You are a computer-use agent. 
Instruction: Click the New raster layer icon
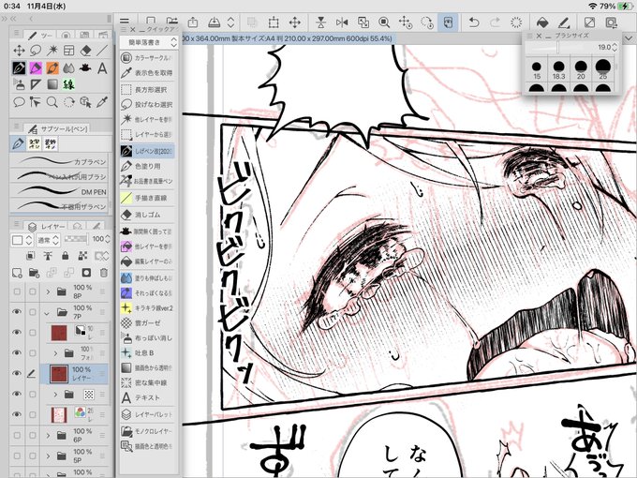[x=17, y=273]
